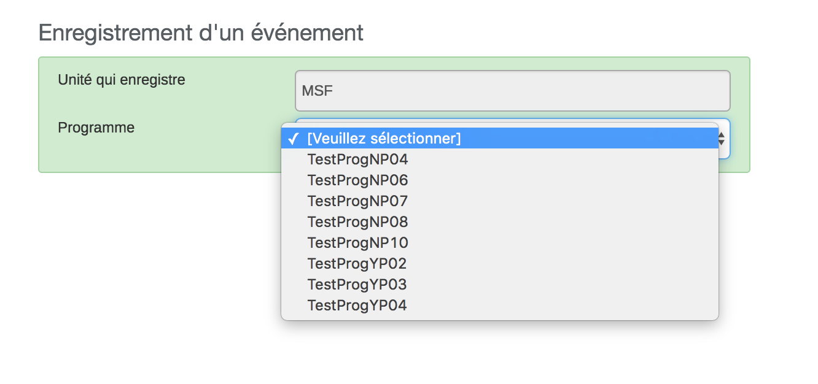Pick the TestProgNP06 programme

point(357,180)
